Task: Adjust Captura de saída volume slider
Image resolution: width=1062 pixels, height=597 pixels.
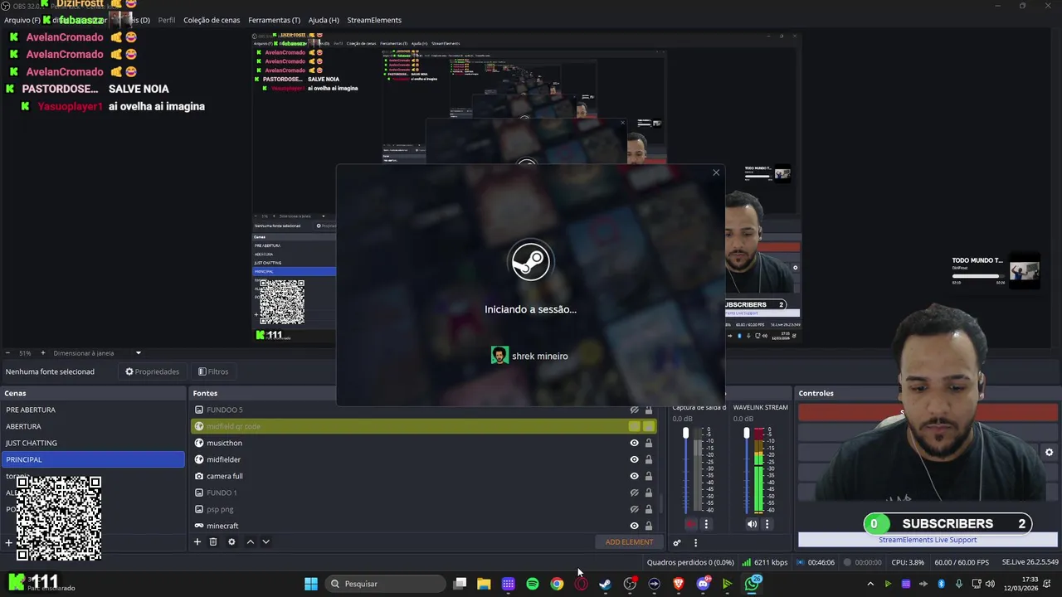Action: point(685,434)
